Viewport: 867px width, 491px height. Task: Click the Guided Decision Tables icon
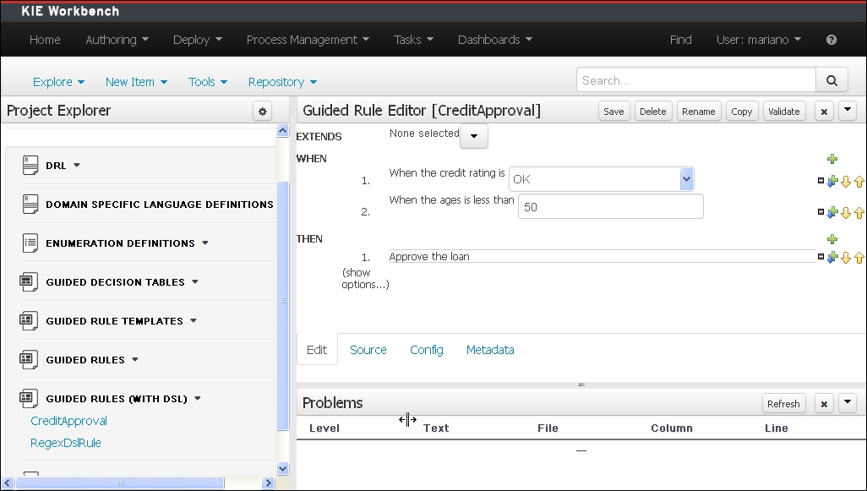(x=29, y=282)
